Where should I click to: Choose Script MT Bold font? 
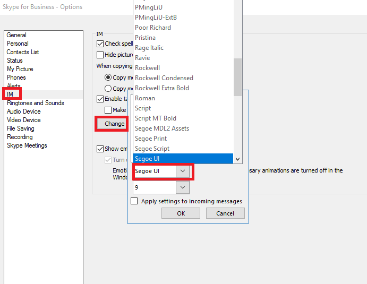coord(183,118)
